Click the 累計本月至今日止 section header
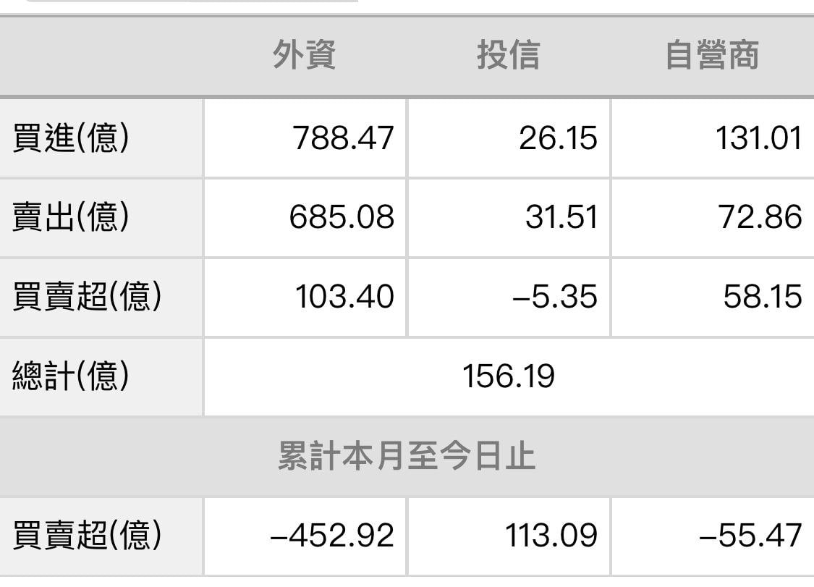 click(407, 457)
